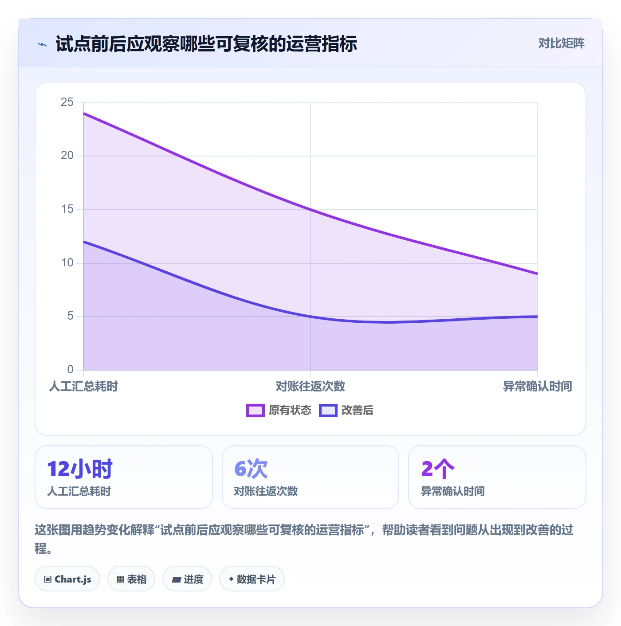Click the Chart.js tag chip
Screen dimensions: 621x626
pos(67,579)
